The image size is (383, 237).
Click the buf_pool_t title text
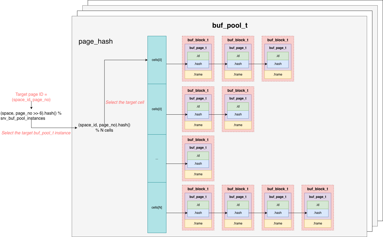coord(230,25)
